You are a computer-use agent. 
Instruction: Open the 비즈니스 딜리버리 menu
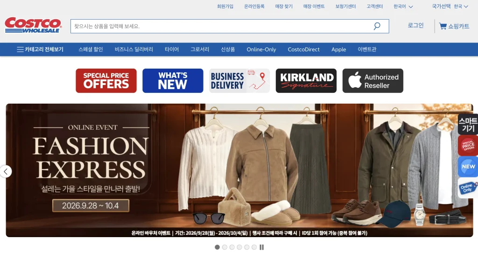pos(134,49)
